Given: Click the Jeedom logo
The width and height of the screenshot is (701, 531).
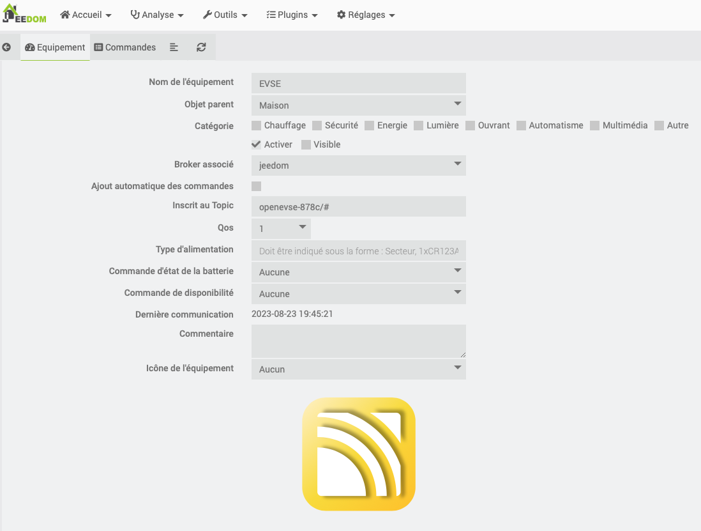Looking at the screenshot, I should [25, 14].
